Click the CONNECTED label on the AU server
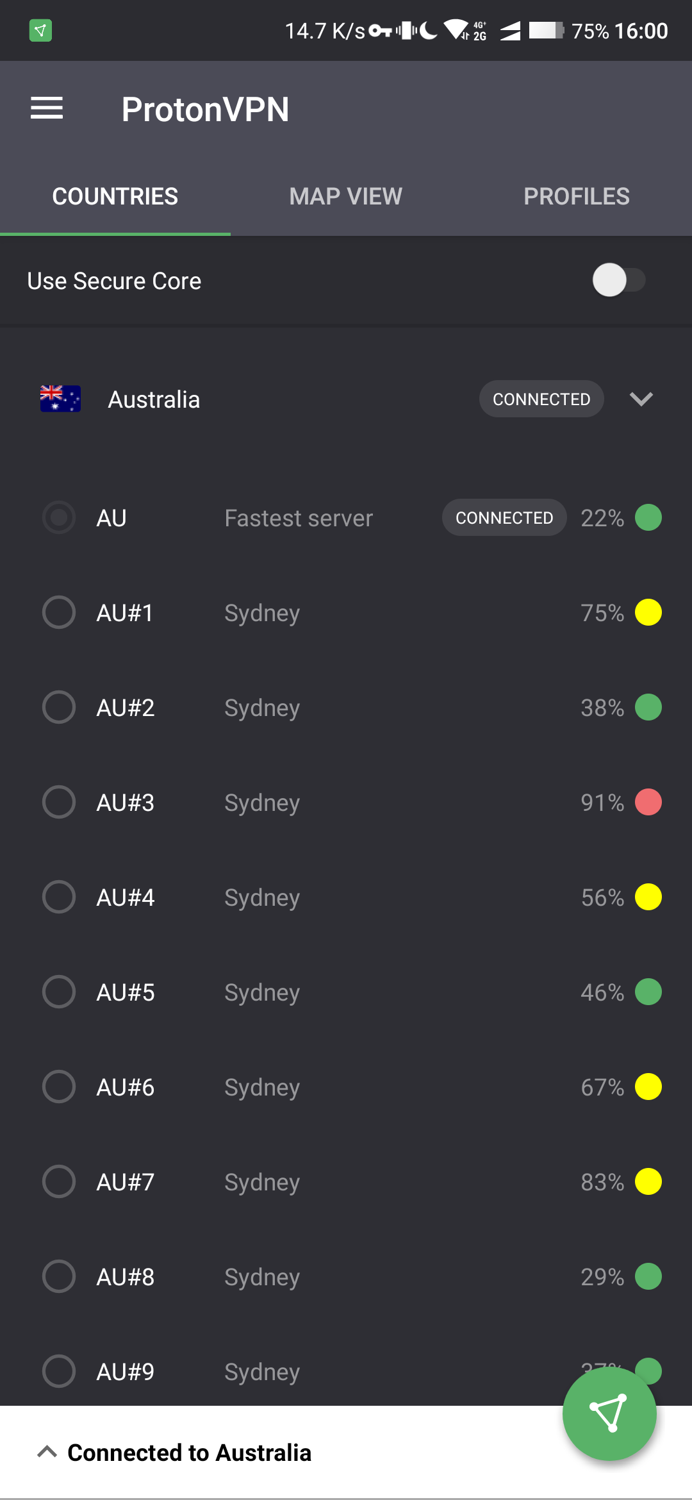The height and width of the screenshot is (1500, 692). click(504, 517)
